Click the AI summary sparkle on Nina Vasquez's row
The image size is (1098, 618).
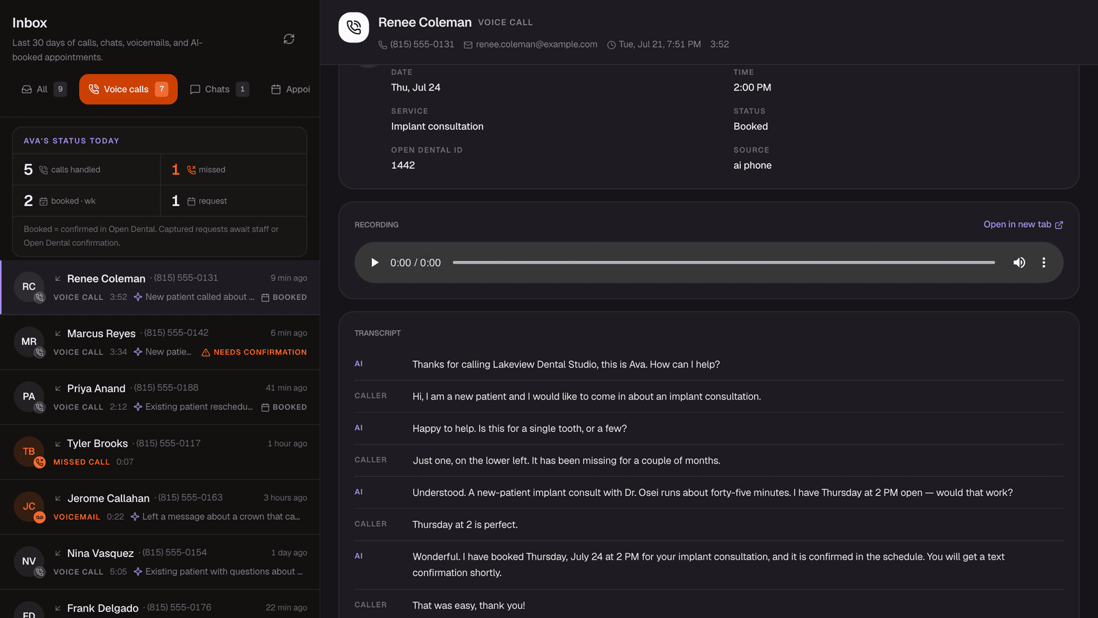pyautogui.click(x=138, y=572)
